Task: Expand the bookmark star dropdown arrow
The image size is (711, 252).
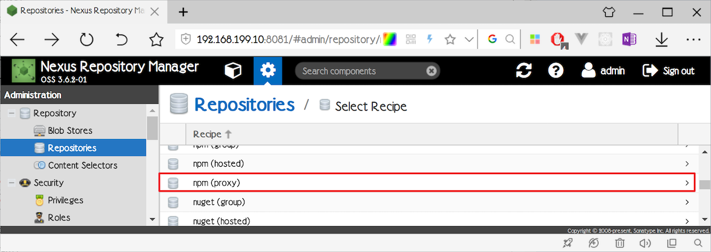Action: [x=470, y=40]
